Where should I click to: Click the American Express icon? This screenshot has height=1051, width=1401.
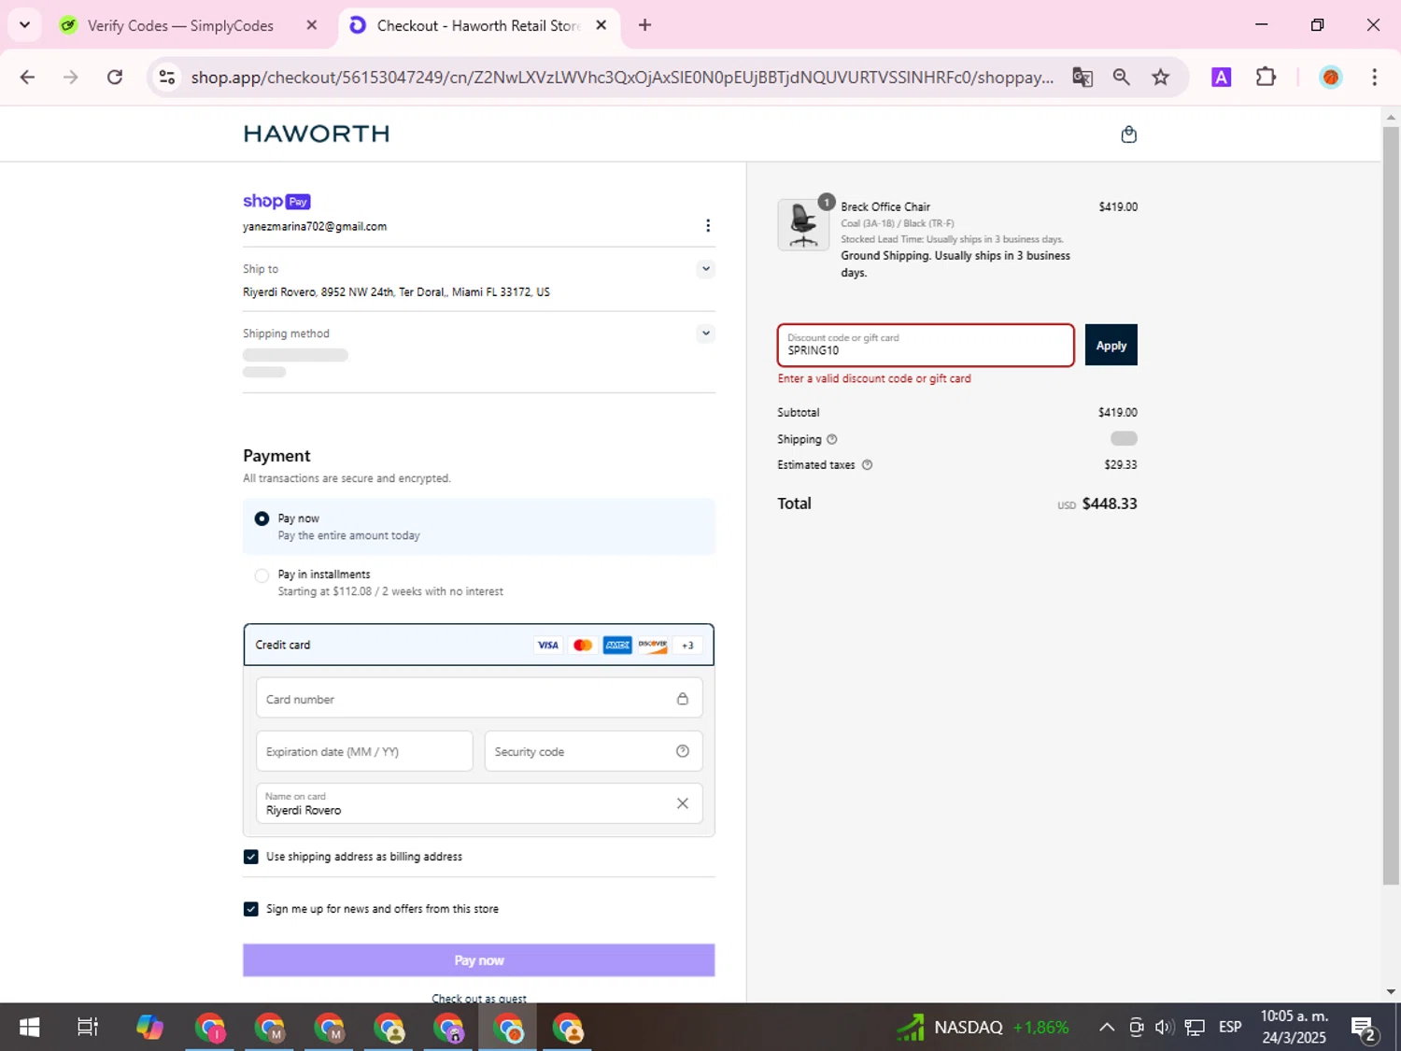click(617, 645)
